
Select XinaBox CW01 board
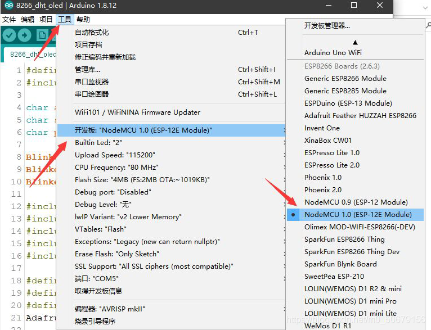pos(355,141)
